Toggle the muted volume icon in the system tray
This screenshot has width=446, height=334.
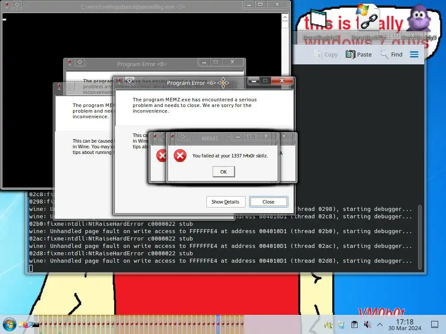[367, 324]
